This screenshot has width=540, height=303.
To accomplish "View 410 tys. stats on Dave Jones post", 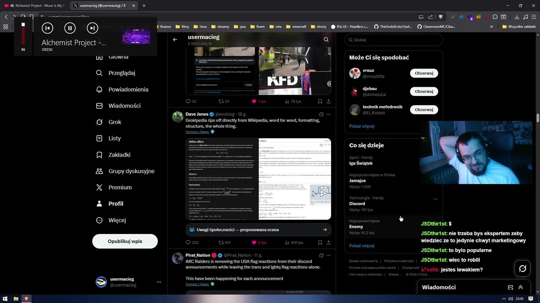I will (x=294, y=242).
